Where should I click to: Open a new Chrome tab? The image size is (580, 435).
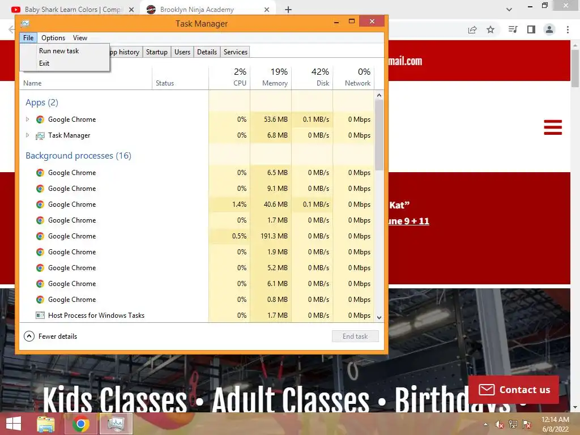pyautogui.click(x=288, y=10)
